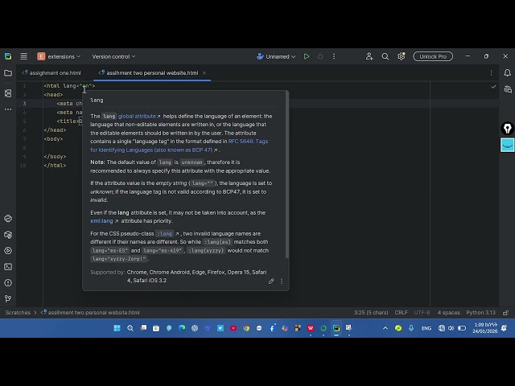Click the green inspections checkmark

pos(493,87)
